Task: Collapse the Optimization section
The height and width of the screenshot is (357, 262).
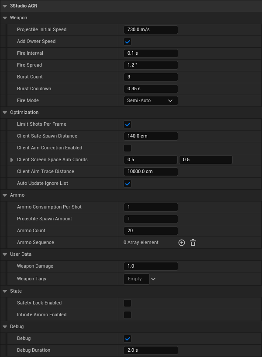Action: pyautogui.click(x=4, y=112)
